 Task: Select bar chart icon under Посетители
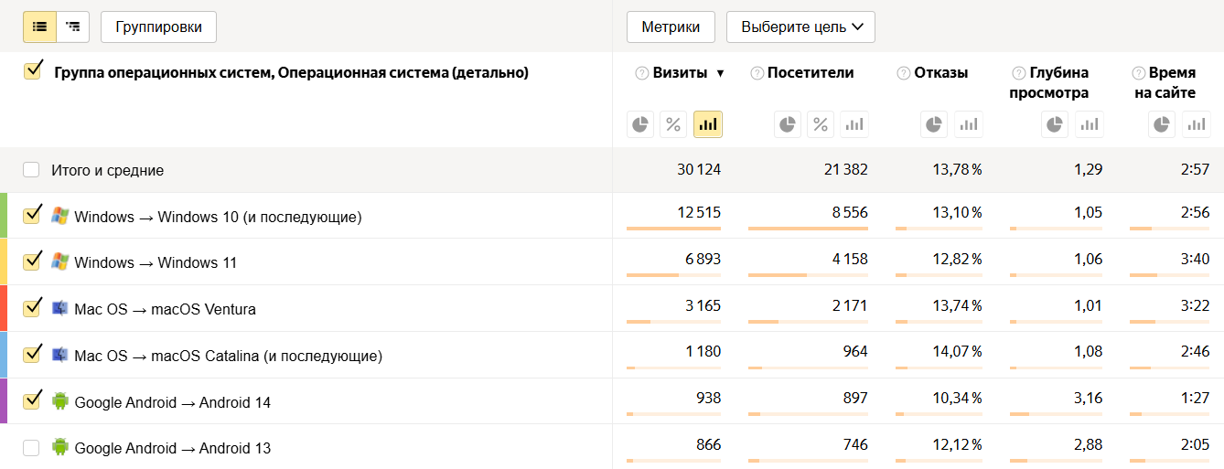tap(854, 124)
